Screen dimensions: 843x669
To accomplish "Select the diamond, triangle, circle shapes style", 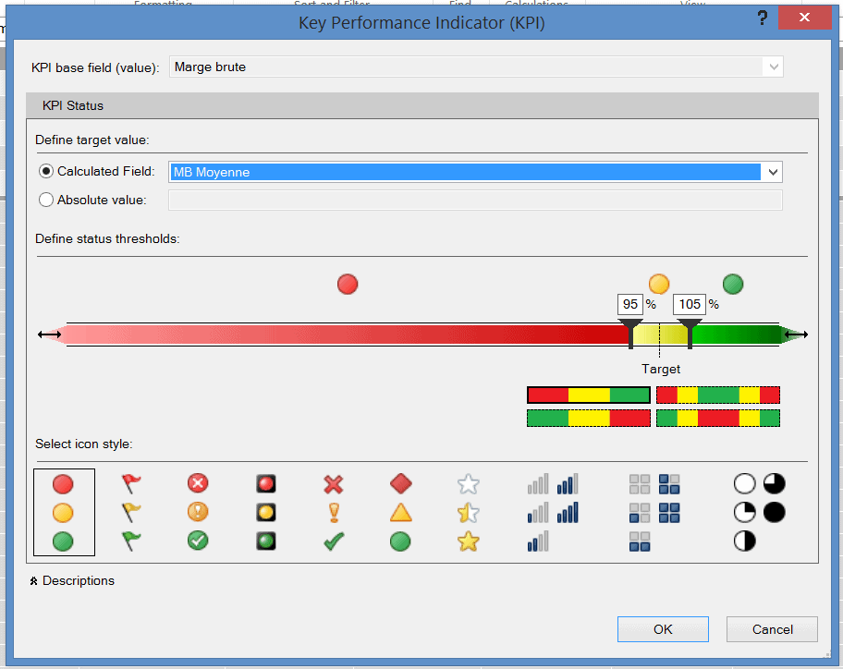I will 400,512.
